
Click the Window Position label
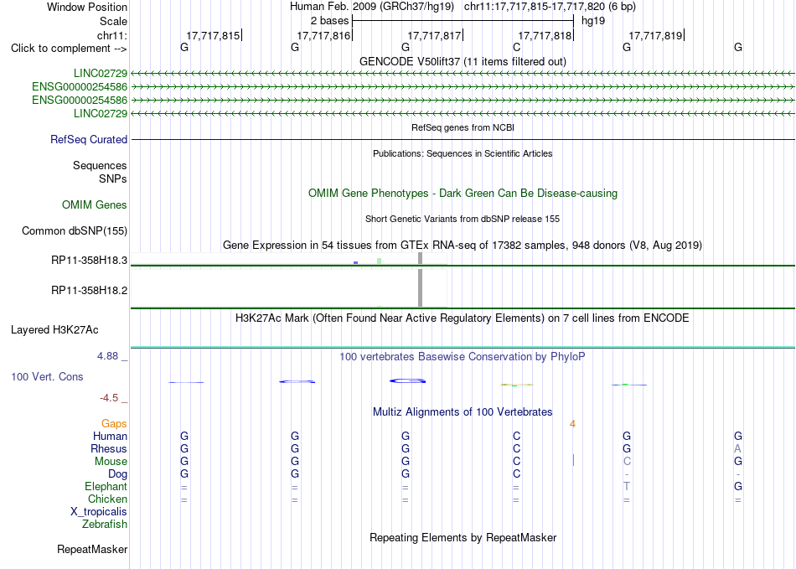point(87,7)
